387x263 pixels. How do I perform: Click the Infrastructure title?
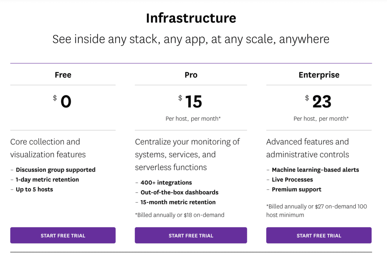click(191, 18)
